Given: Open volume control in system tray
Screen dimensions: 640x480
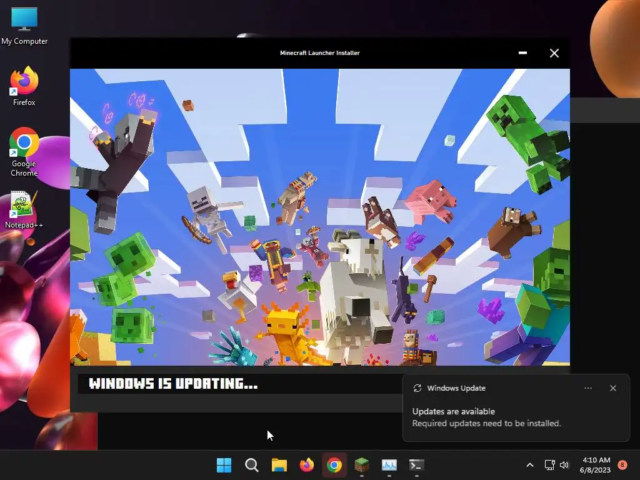Looking at the screenshot, I should click(x=564, y=465).
